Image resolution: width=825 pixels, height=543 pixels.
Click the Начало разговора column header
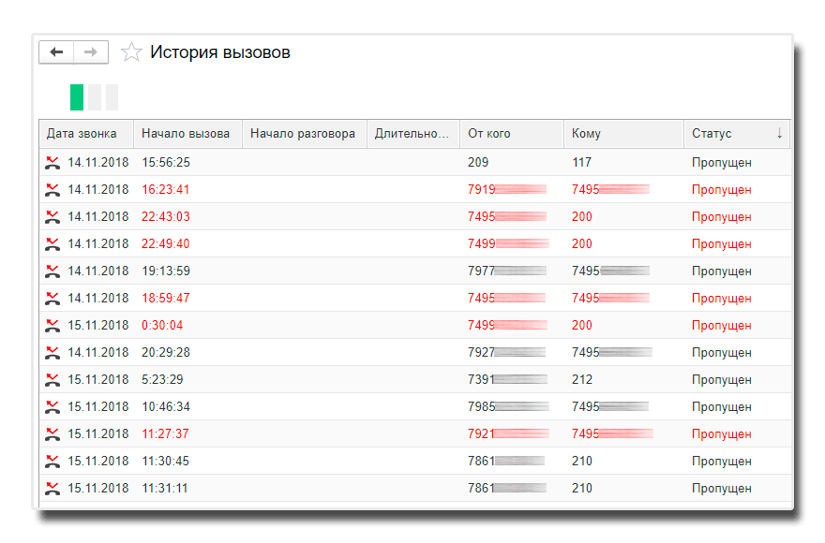point(305,134)
